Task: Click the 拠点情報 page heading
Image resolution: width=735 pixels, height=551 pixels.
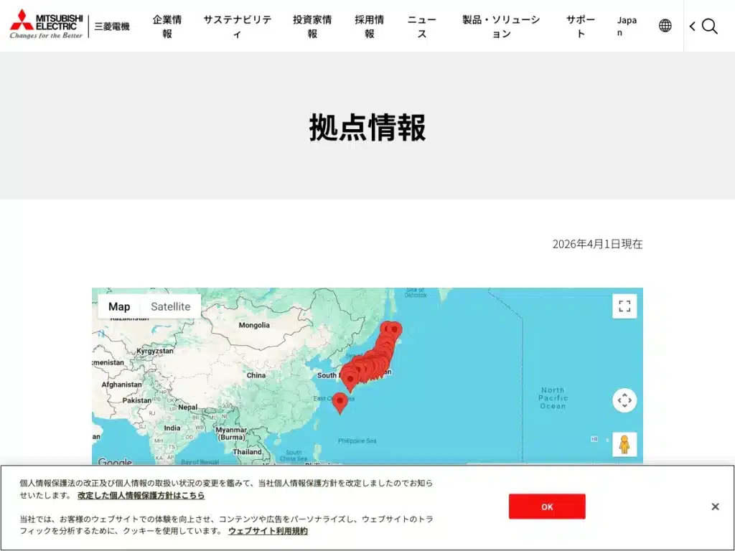Action: click(367, 127)
